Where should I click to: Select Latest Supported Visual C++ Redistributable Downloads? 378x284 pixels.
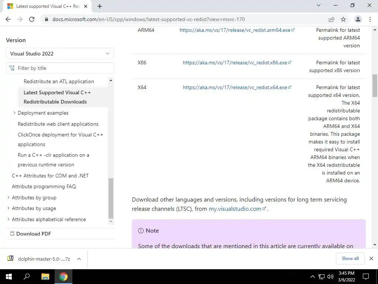(x=57, y=97)
